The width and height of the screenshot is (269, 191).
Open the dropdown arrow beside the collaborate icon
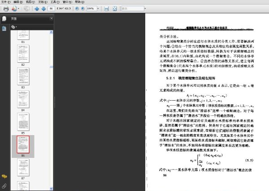[18, 8]
